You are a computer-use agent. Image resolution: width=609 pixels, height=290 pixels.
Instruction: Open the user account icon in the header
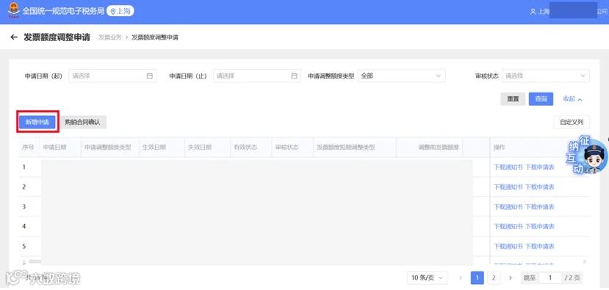click(x=533, y=12)
